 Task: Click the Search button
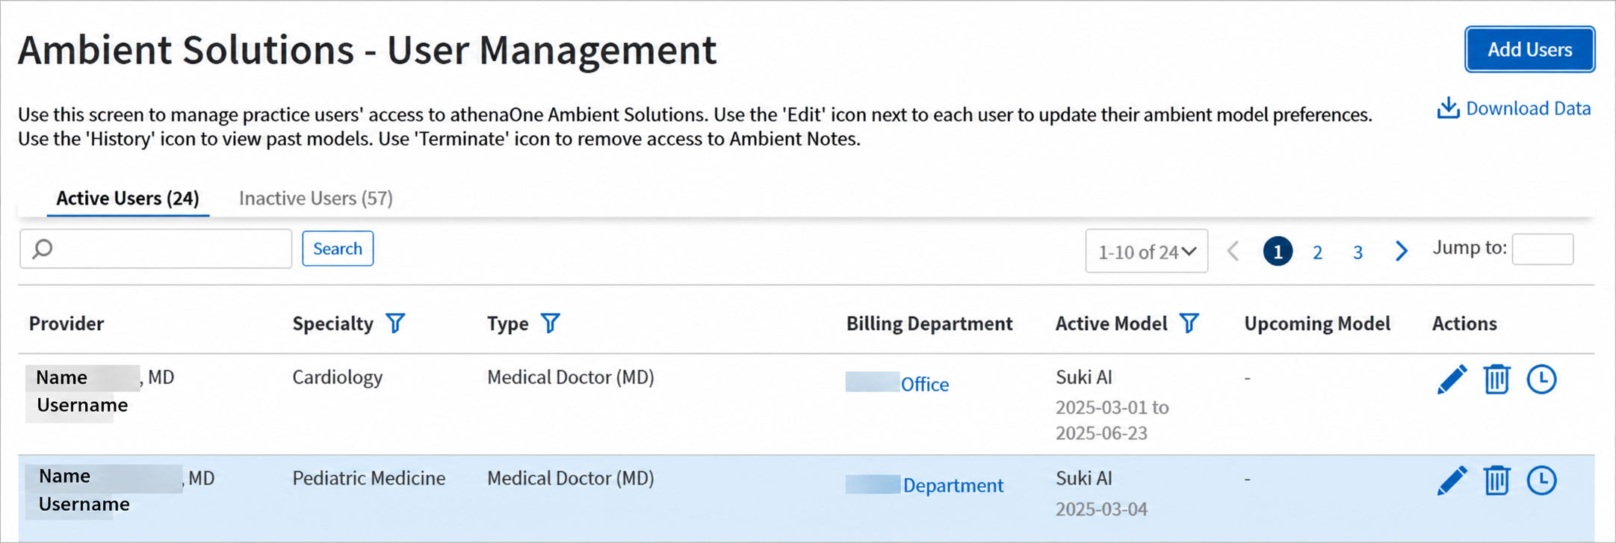coord(338,249)
